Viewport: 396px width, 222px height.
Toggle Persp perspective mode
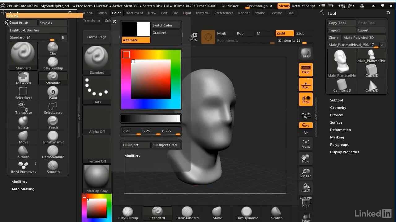[x=306, y=69]
